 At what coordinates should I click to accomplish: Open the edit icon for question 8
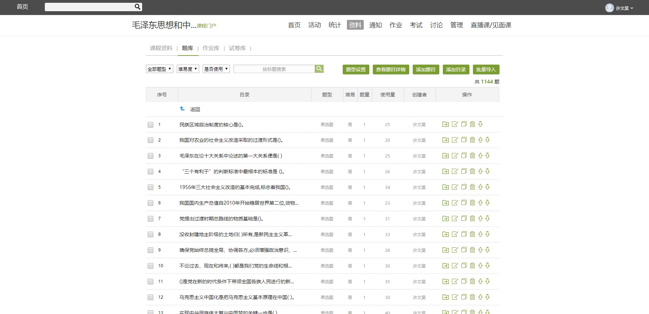[455, 234]
